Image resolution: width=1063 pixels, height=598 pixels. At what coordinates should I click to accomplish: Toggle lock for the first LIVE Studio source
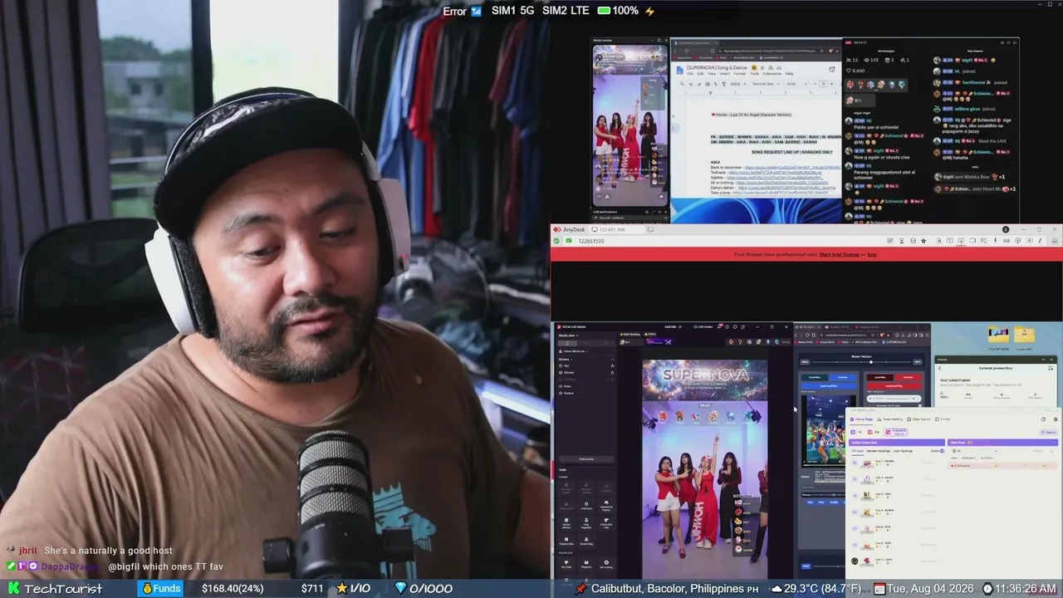click(x=612, y=365)
